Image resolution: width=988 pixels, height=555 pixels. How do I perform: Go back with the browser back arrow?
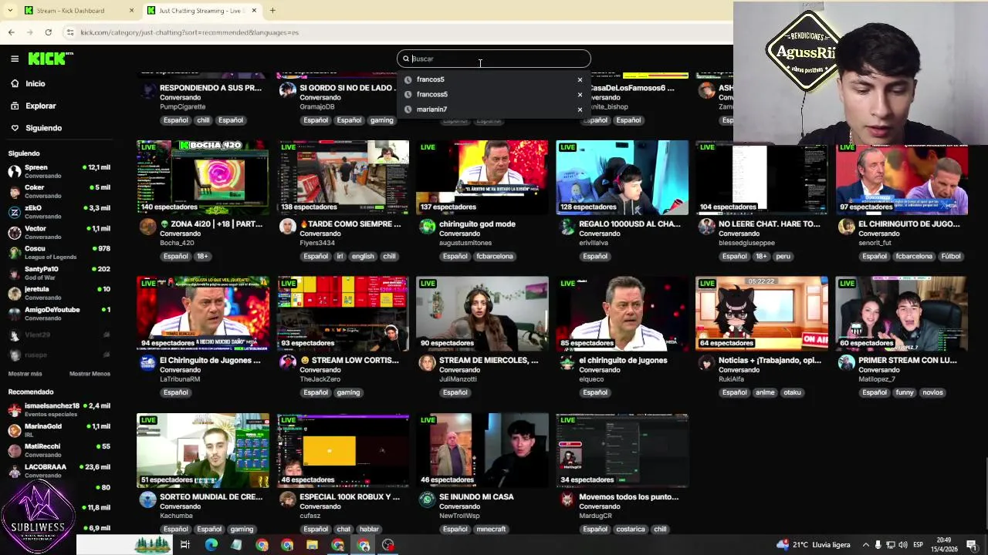(x=11, y=32)
